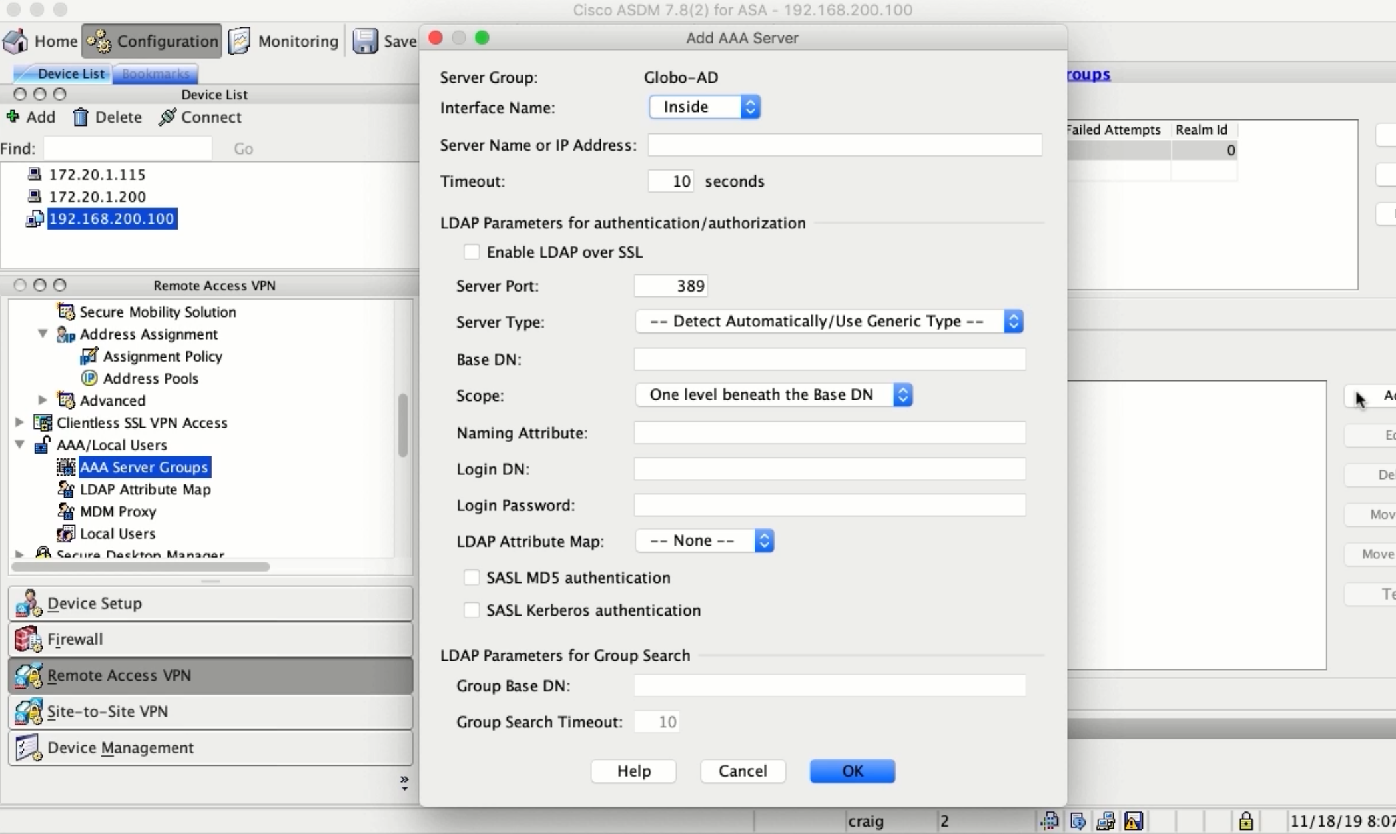
Task: Check SASL Kerberos authentication
Action: tap(472, 610)
